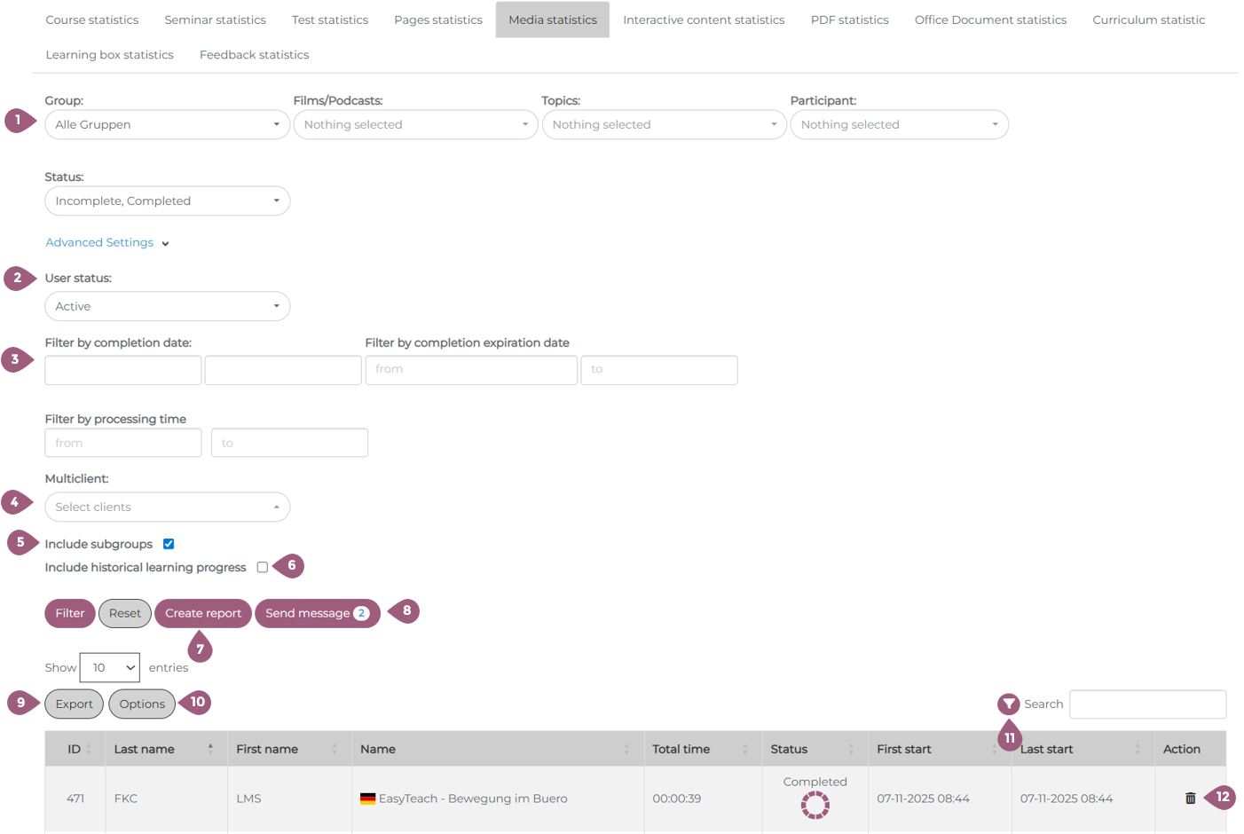1244x834 pixels.
Task: Open the Group dropdown showing Alle Gruppen
Action: [x=167, y=125]
